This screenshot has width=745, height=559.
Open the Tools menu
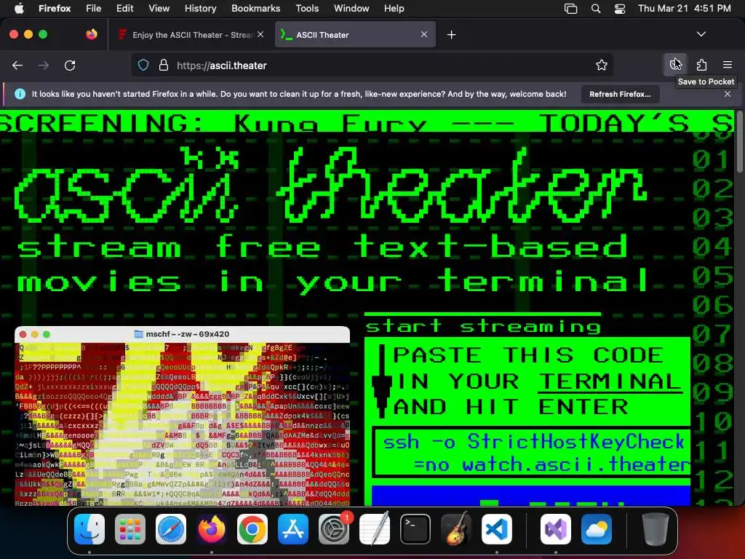(x=307, y=8)
